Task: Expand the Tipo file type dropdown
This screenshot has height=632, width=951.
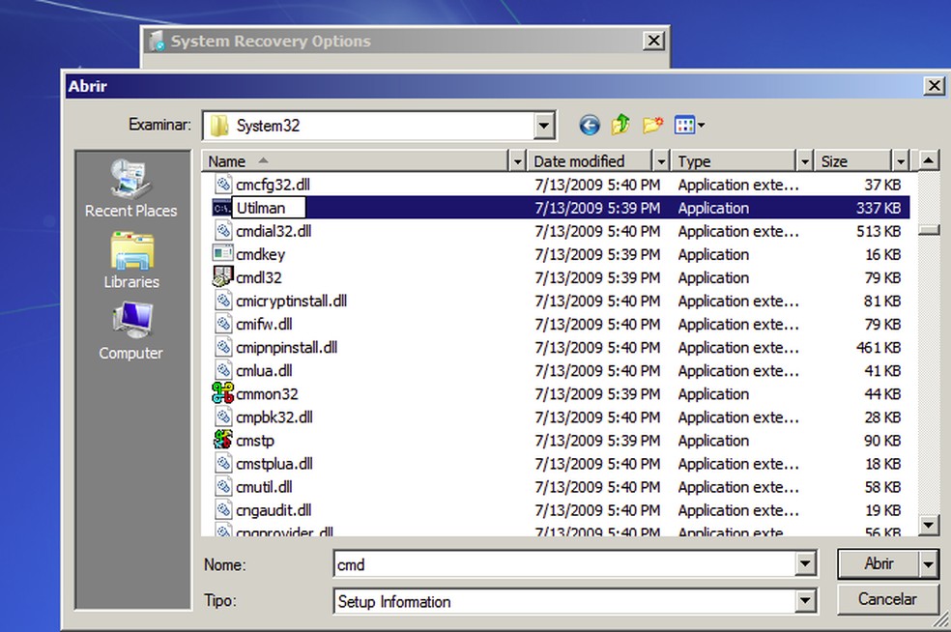Action: [806, 602]
